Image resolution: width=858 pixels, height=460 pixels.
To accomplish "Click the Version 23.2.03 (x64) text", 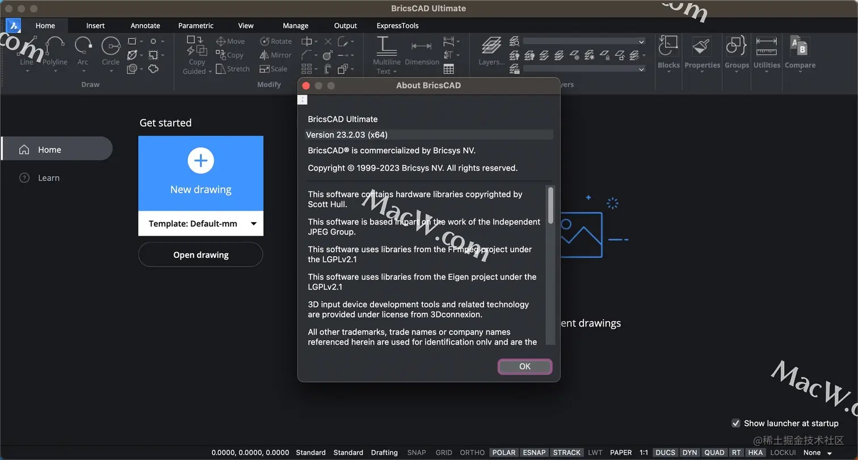I will pos(347,135).
